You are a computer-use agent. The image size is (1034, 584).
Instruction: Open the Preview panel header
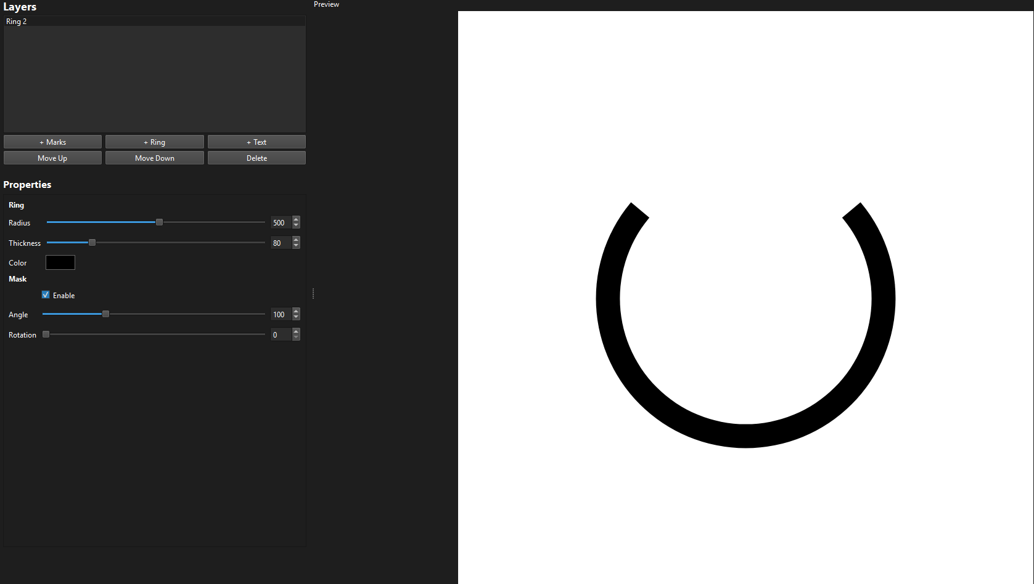[326, 4]
